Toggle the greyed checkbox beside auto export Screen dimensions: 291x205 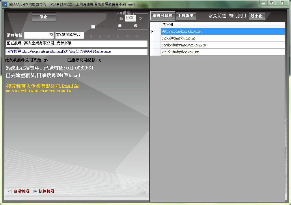coord(93,27)
